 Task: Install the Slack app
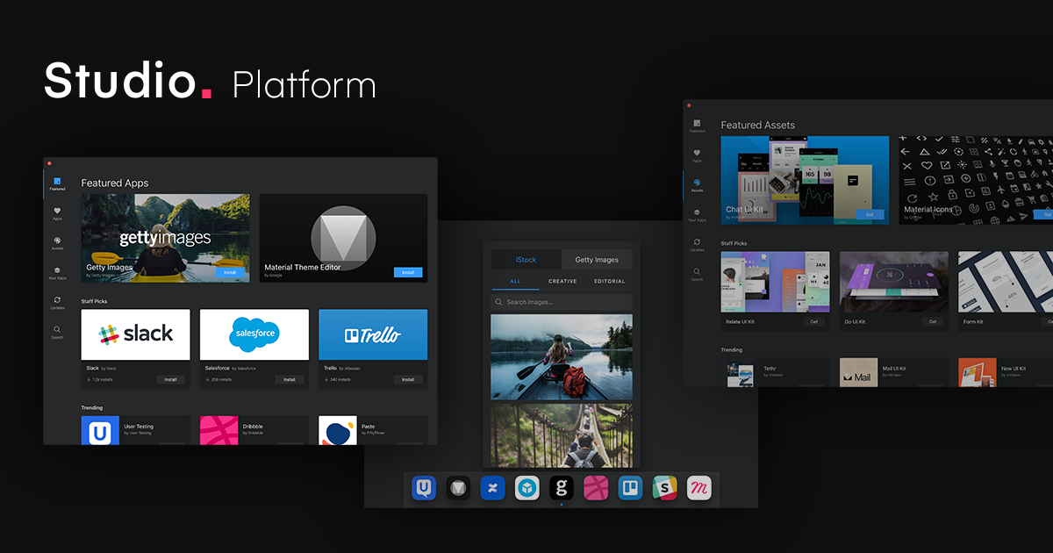(171, 379)
